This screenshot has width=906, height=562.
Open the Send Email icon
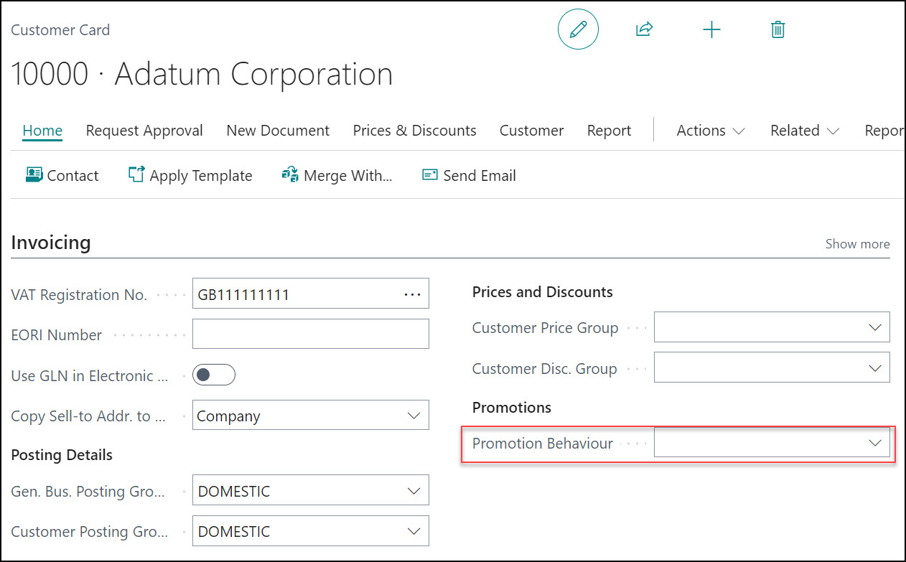[x=429, y=174]
